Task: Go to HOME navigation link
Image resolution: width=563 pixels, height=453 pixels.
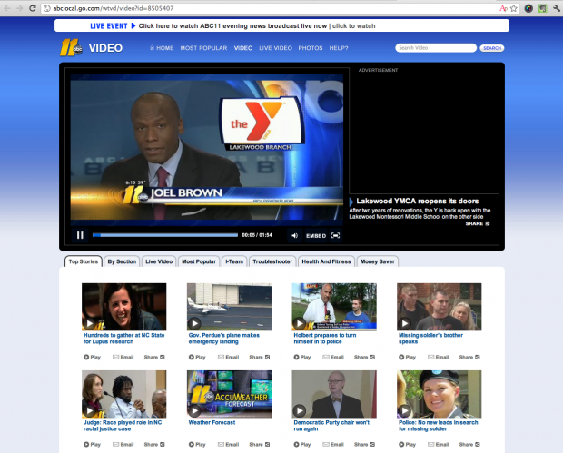Action: click(162, 48)
